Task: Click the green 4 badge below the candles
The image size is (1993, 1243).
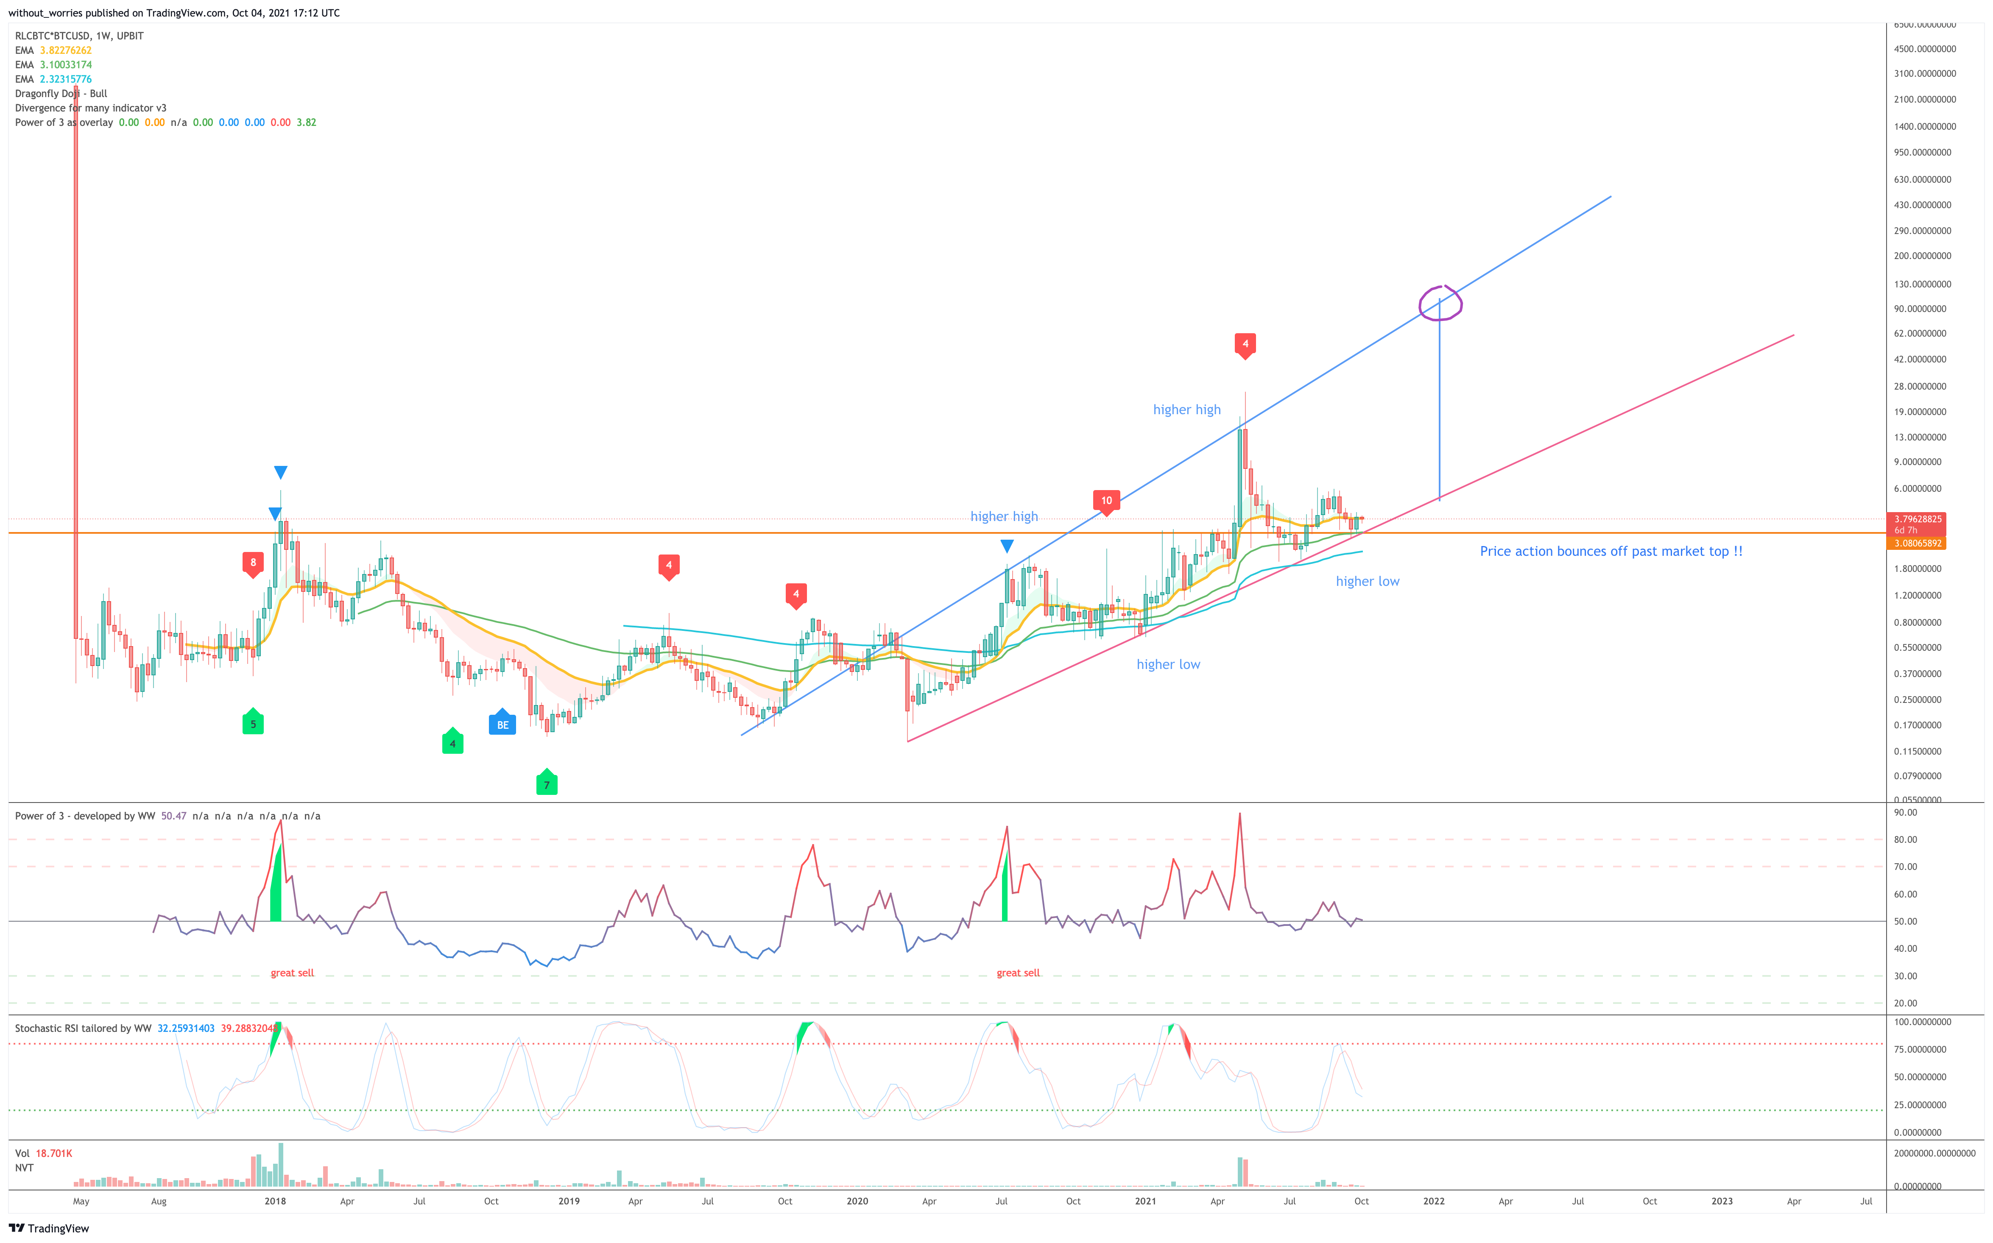Action: pyautogui.click(x=452, y=741)
